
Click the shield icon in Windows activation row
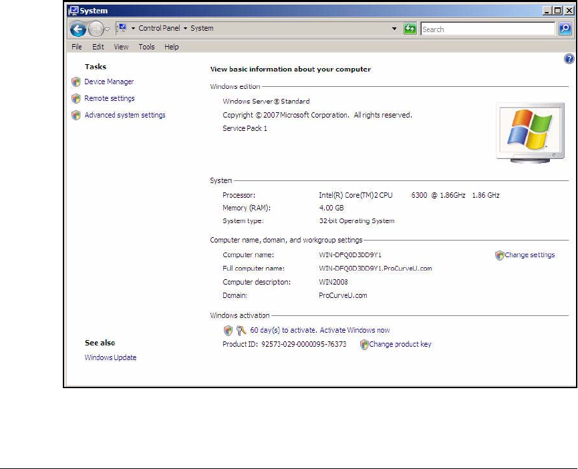point(228,331)
